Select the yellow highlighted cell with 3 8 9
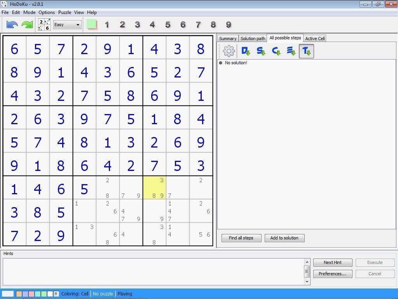Viewport: 398px width, 299px height. tap(155, 188)
